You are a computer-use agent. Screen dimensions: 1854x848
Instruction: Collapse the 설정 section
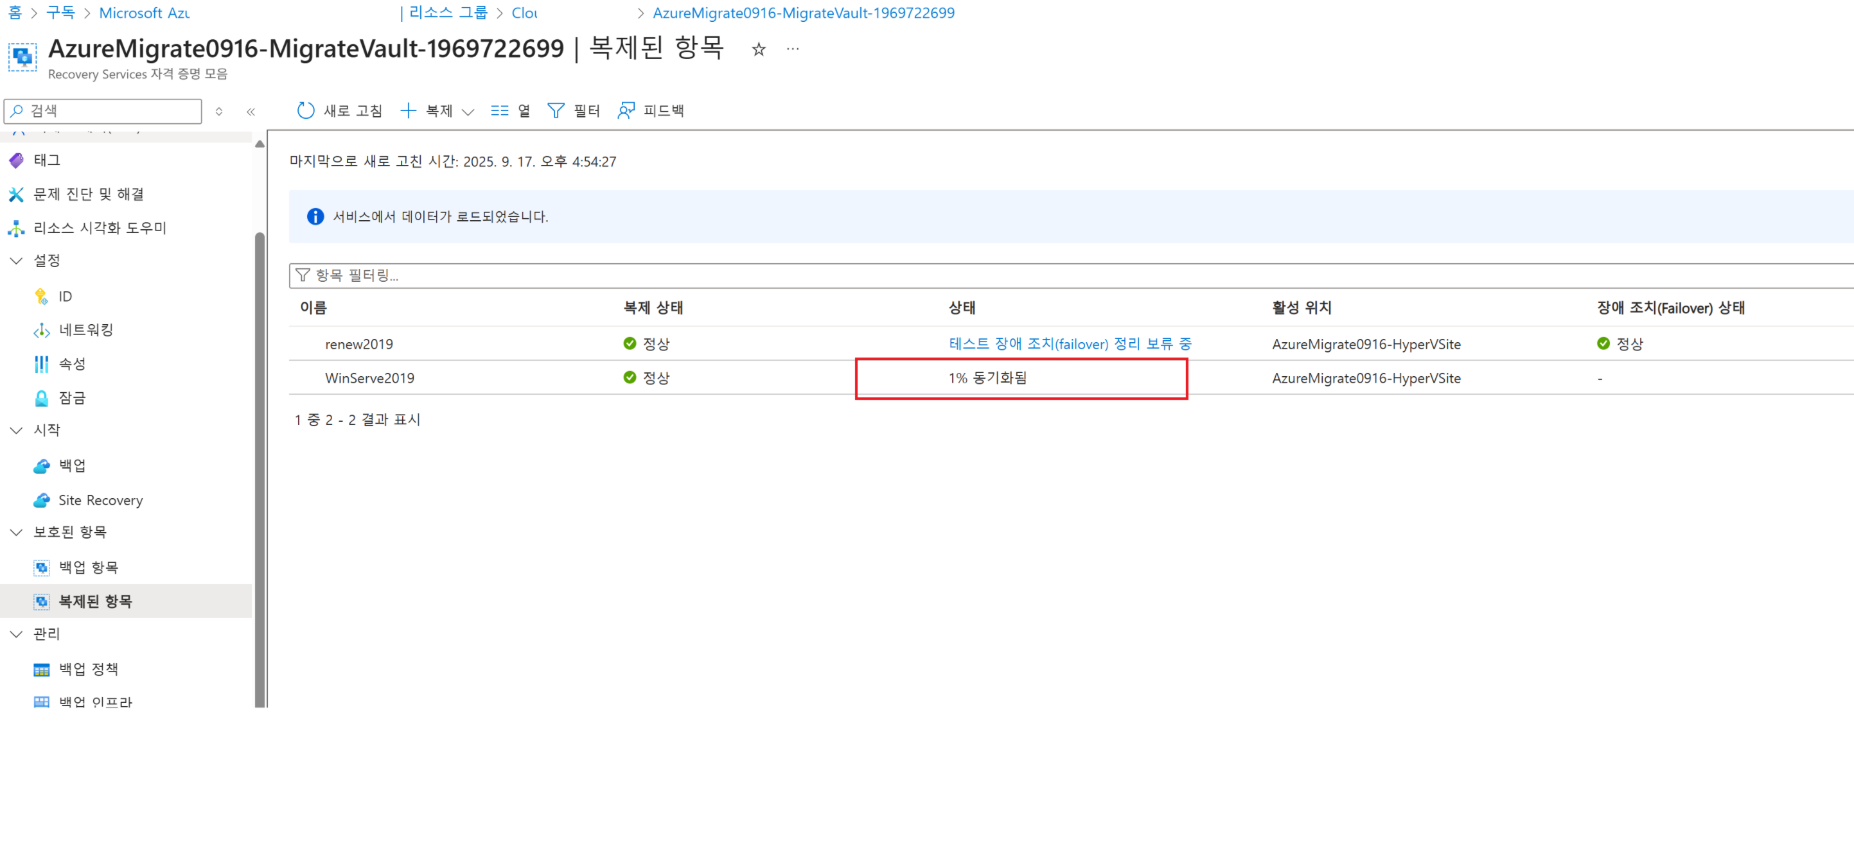click(x=16, y=261)
